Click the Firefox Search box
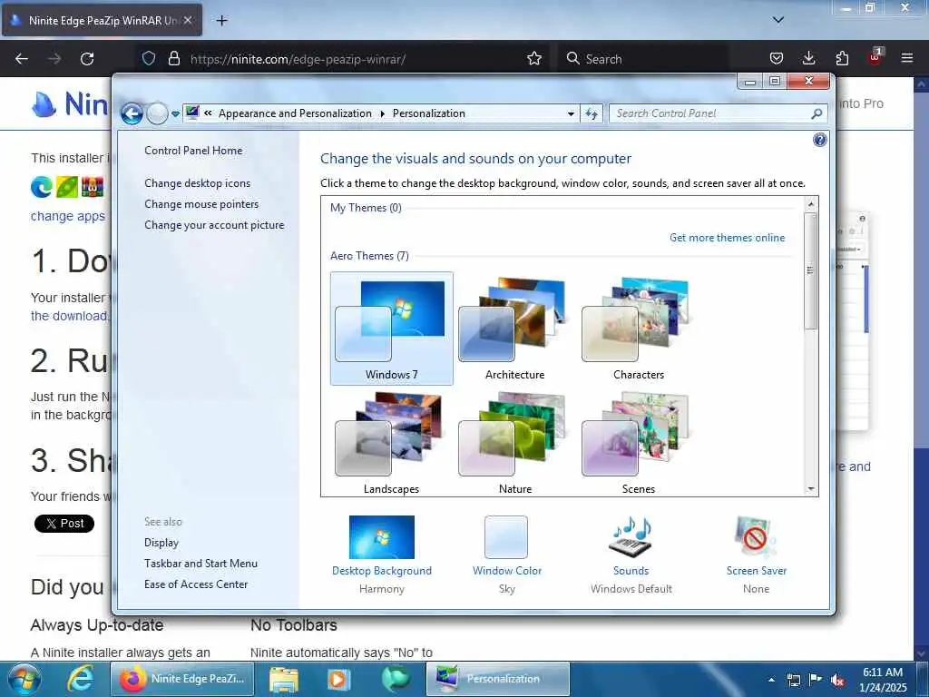This screenshot has width=929, height=697. coord(643,59)
